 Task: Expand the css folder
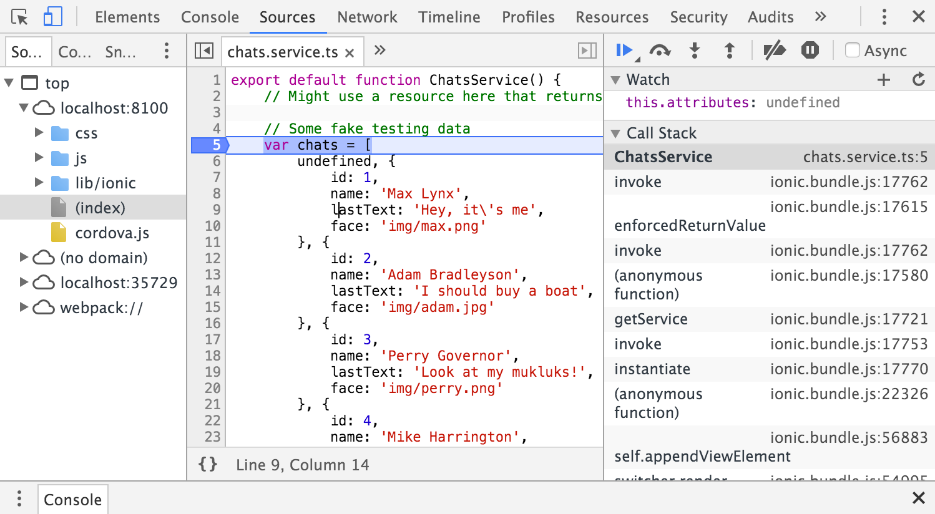39,132
